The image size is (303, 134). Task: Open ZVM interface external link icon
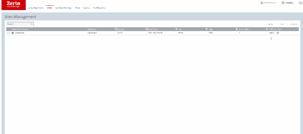[278, 33]
